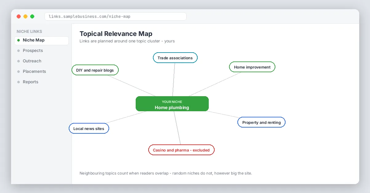
Task: Click the subtitle about one topic cluster
Action: [127, 41]
